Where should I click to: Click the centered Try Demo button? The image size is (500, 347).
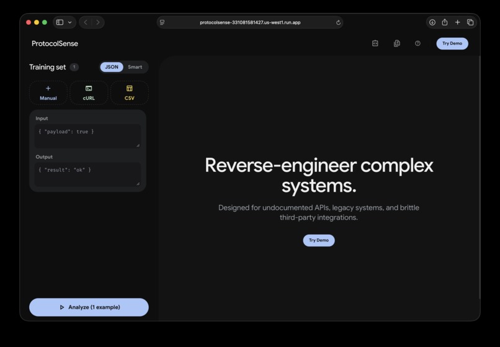(319, 240)
